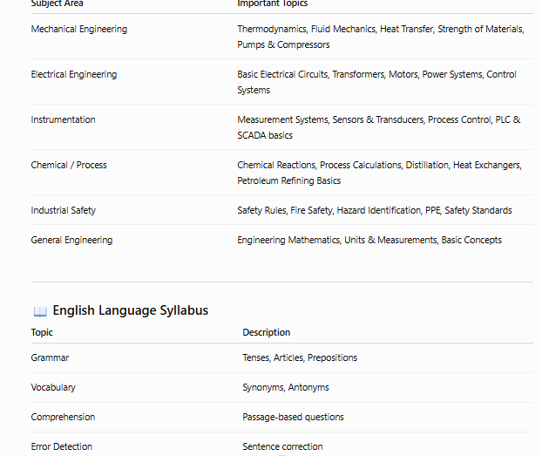Click 'Synonyms, Antonyms' description
Viewport: 542px width, 456px height.
click(x=286, y=387)
